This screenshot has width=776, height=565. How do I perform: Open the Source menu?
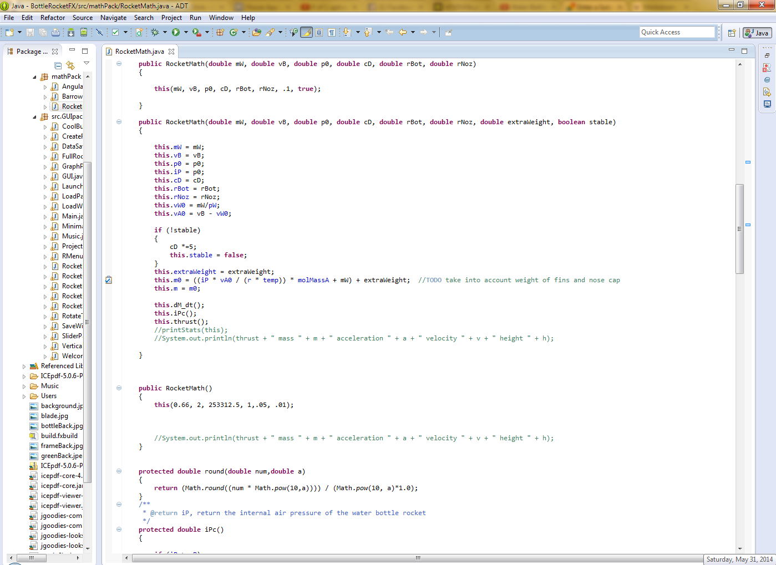83,18
